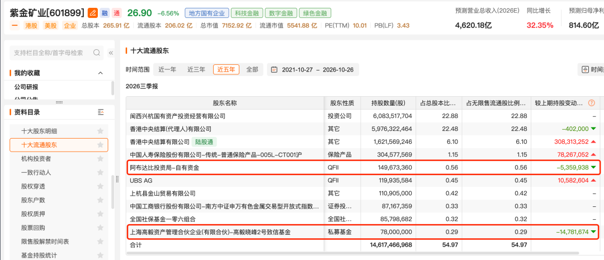Focus the 支持栏目全称/首字母检索 search field
The width and height of the screenshot is (604, 260).
point(56,53)
